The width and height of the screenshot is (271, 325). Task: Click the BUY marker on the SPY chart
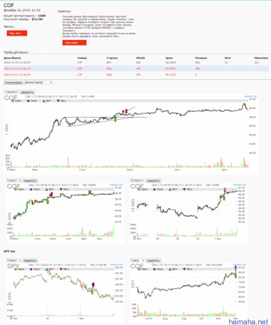(x=92, y=291)
